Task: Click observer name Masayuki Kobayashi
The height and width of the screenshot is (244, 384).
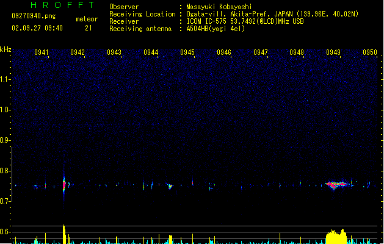Action: (219, 7)
